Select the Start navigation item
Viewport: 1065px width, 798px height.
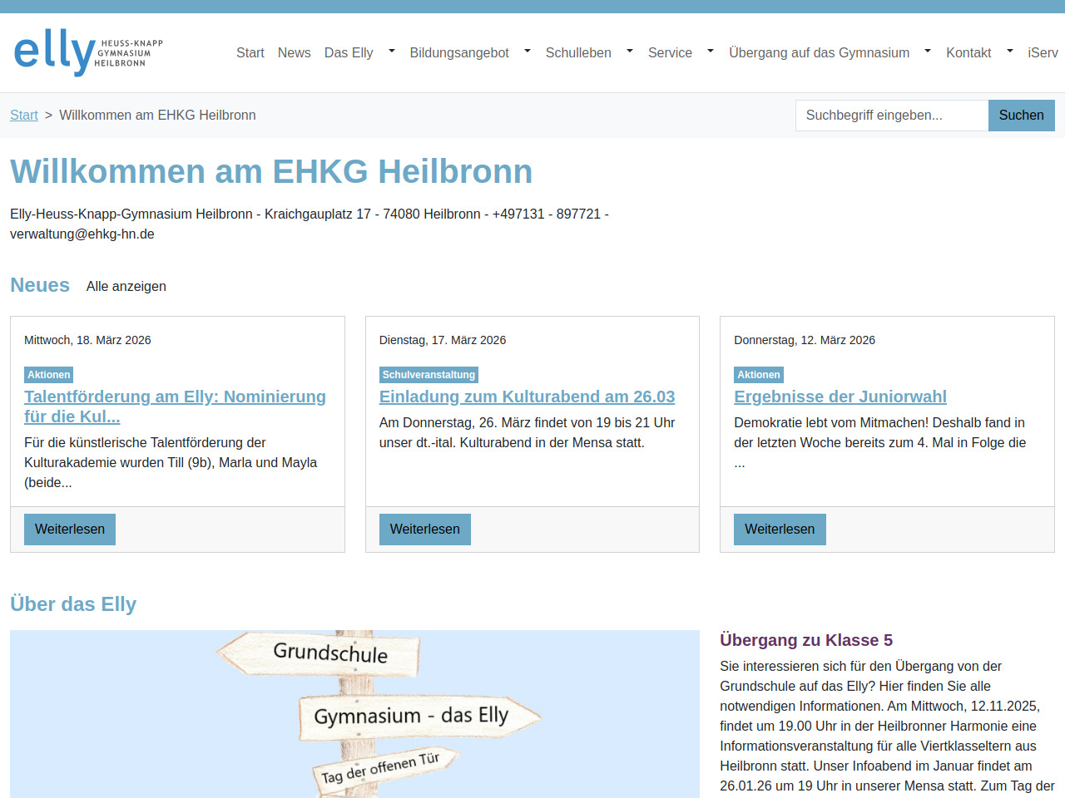250,52
